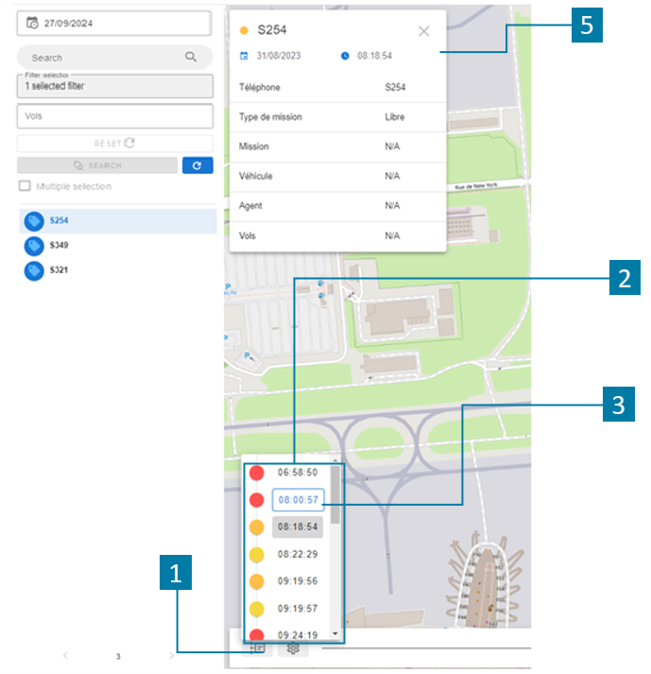The image size is (651, 674).
Task: Open the settings gear below the map
Action: pos(293,648)
